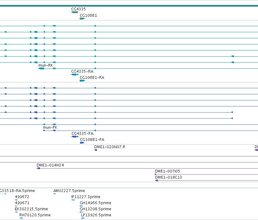
Task: Click the blue glyph beneath CG4335-PA label
Action: (75, 137)
